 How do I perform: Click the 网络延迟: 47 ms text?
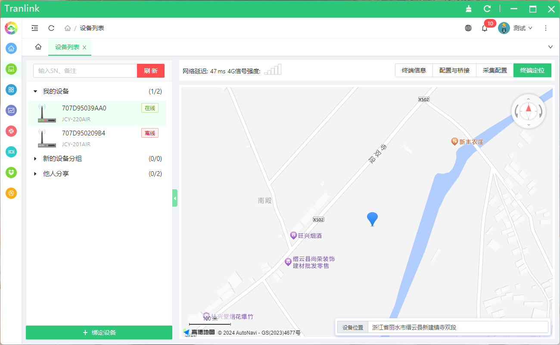[204, 71]
